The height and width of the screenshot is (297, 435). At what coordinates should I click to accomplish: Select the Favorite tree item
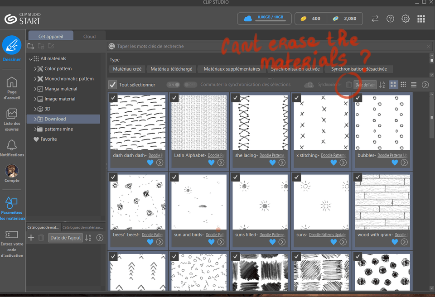(48, 139)
